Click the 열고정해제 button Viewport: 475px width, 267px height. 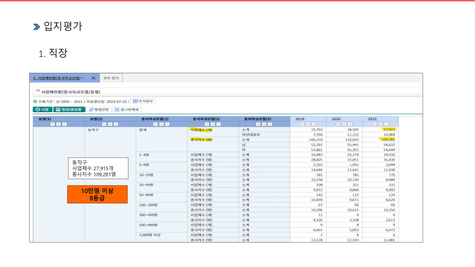(127, 110)
